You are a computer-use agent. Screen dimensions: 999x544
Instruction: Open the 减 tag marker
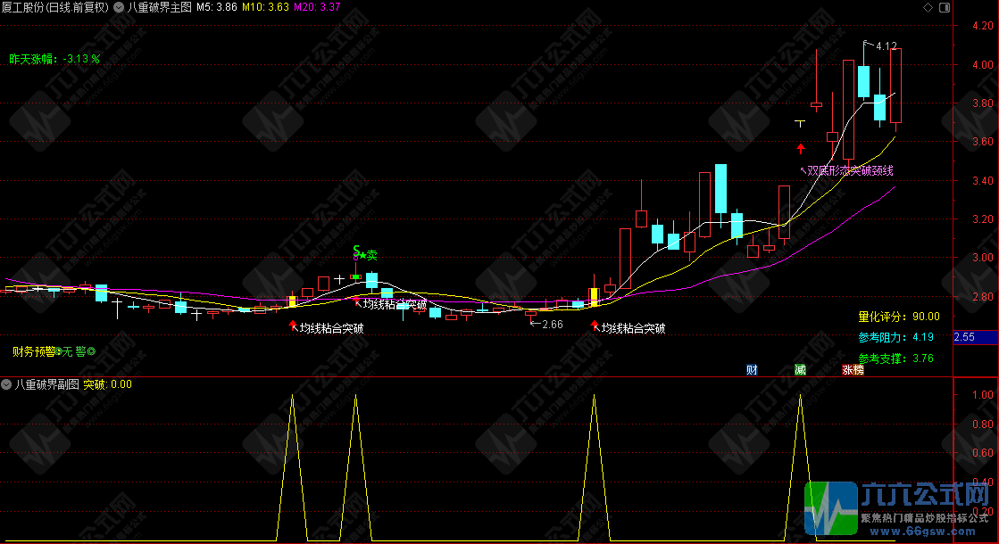[x=800, y=370]
